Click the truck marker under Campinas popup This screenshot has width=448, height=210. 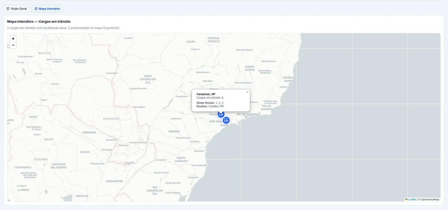221,114
